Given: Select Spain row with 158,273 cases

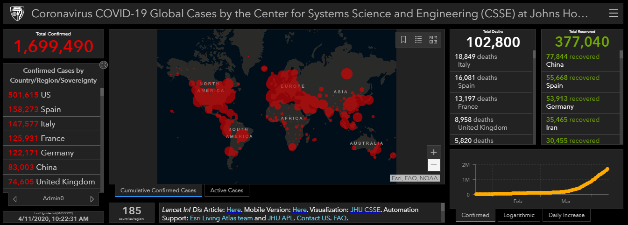Looking at the screenshot, I should 51,109.
